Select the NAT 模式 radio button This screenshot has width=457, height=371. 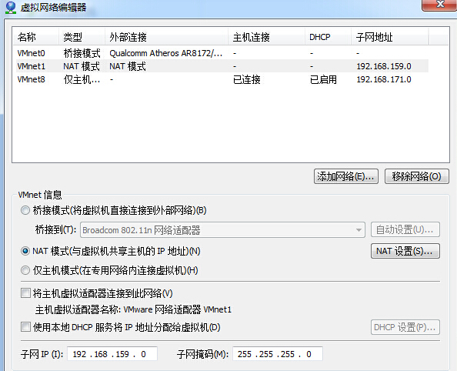(x=25, y=251)
